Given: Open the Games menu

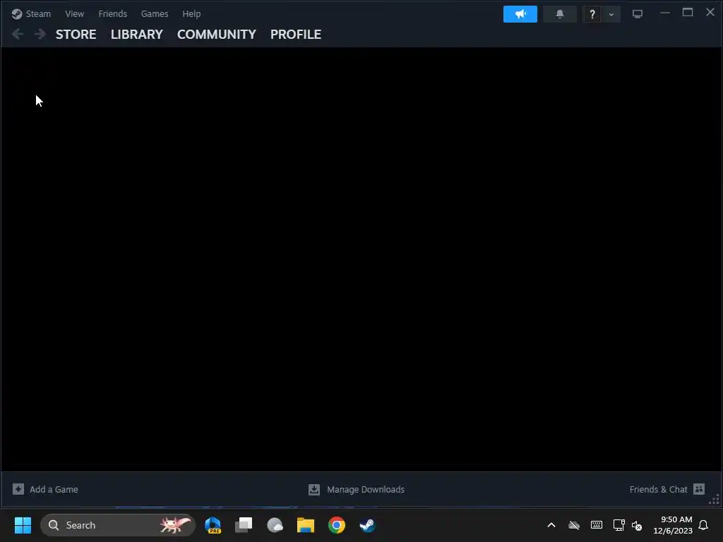Looking at the screenshot, I should pos(155,14).
